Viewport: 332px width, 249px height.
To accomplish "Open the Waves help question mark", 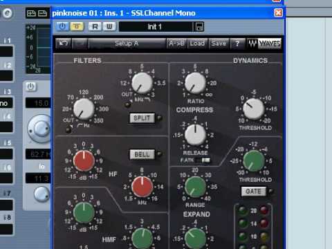I will (x=237, y=44).
